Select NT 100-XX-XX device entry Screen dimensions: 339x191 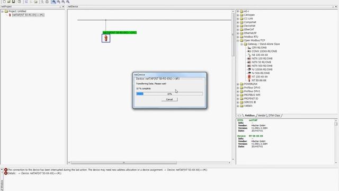coord(260,76)
